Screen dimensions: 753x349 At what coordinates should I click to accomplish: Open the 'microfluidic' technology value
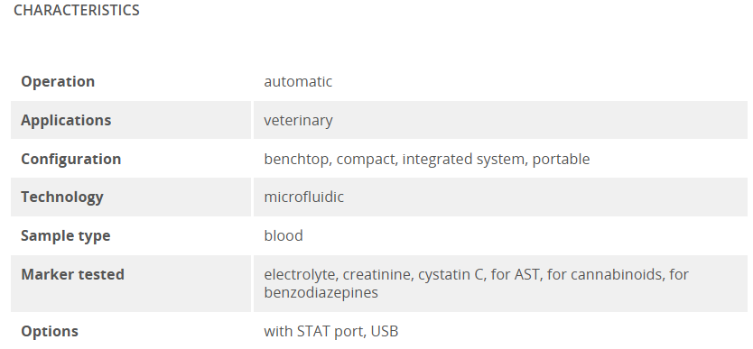click(x=304, y=197)
